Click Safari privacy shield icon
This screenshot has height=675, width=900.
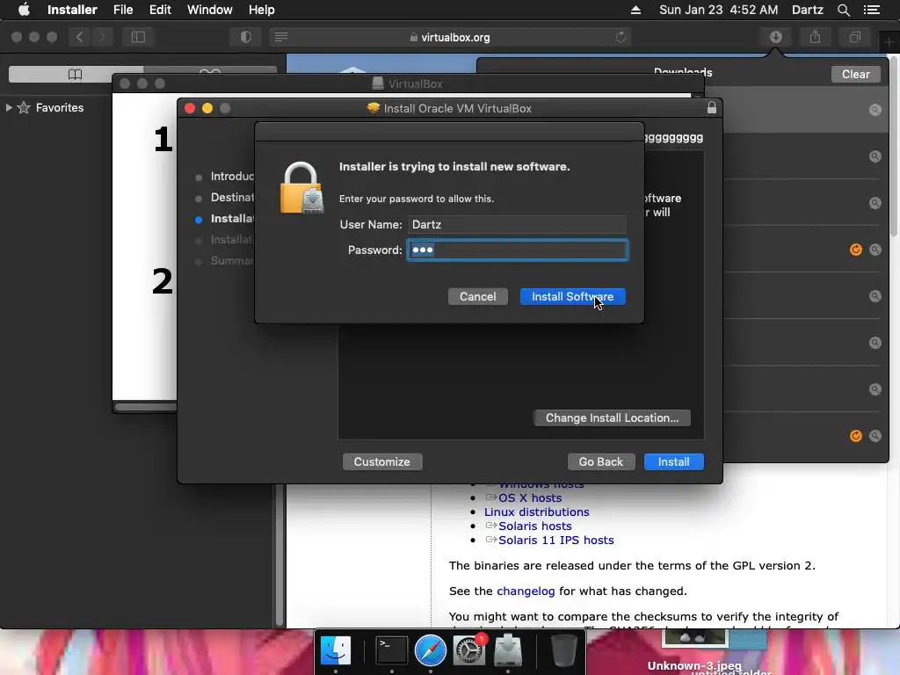[x=246, y=37]
